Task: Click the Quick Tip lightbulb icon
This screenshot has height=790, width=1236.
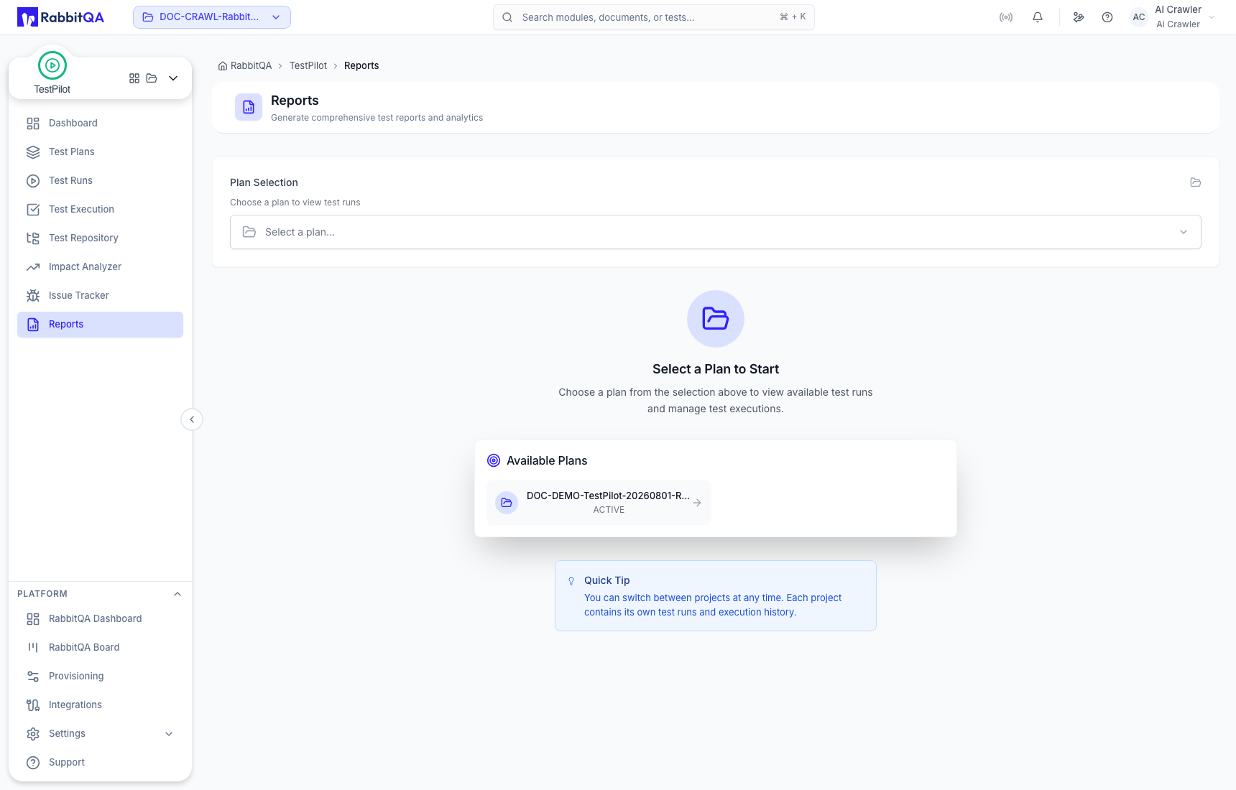Action: click(x=571, y=581)
